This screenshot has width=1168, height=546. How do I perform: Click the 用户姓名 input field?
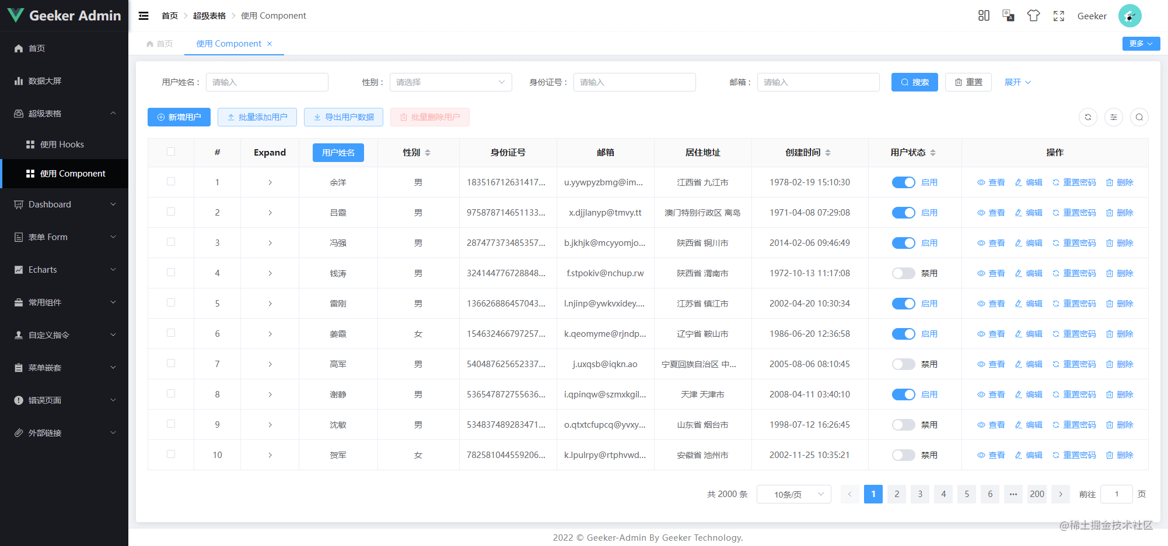coord(267,82)
